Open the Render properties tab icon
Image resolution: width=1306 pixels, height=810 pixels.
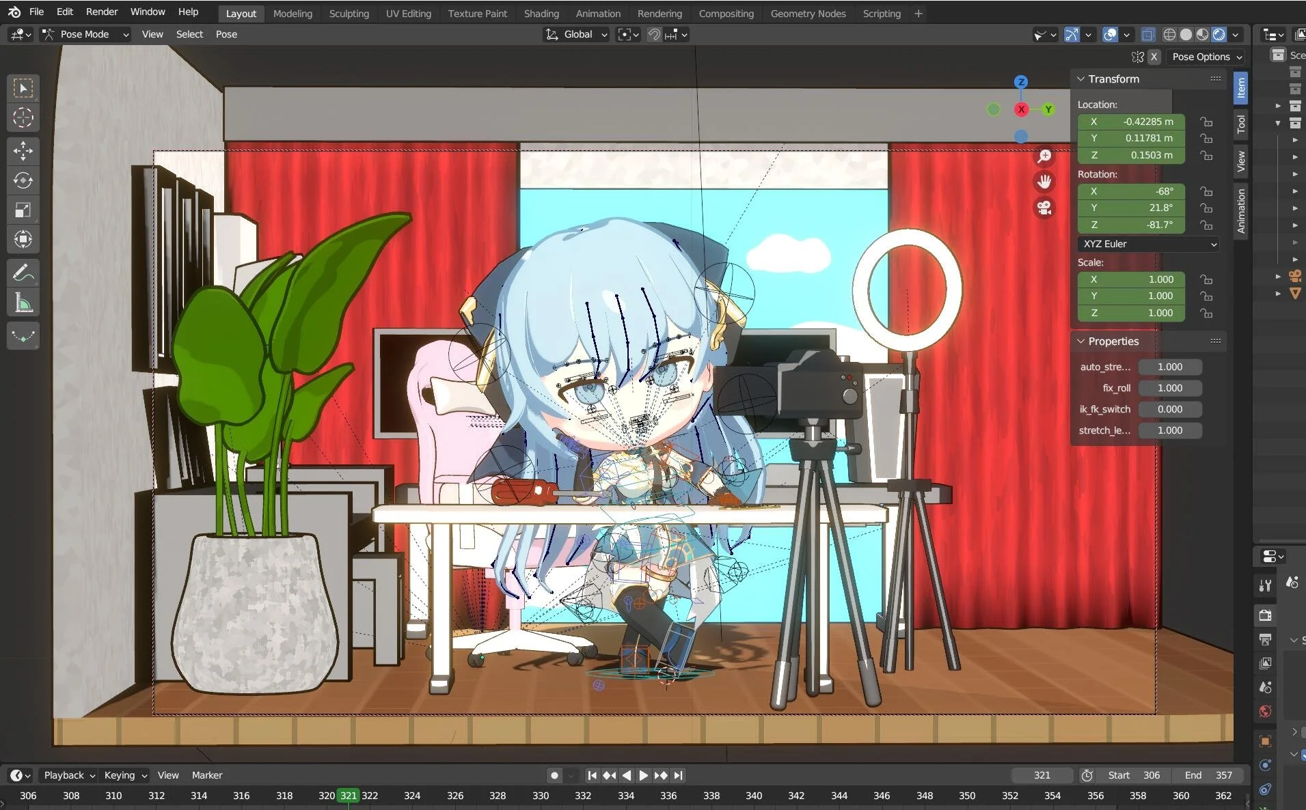tap(1265, 615)
